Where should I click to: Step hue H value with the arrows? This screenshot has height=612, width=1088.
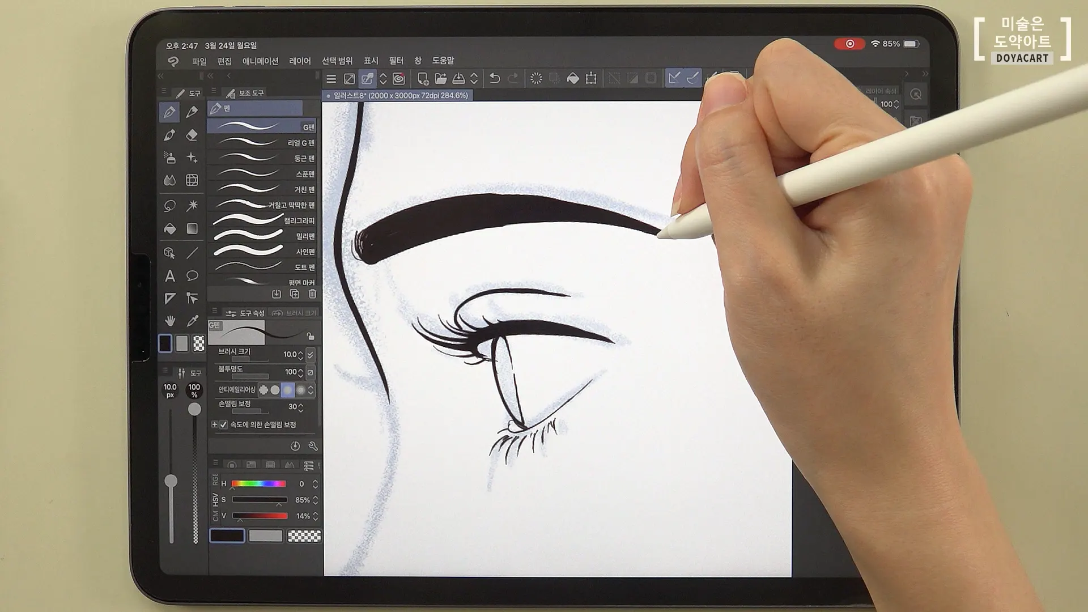click(x=315, y=484)
